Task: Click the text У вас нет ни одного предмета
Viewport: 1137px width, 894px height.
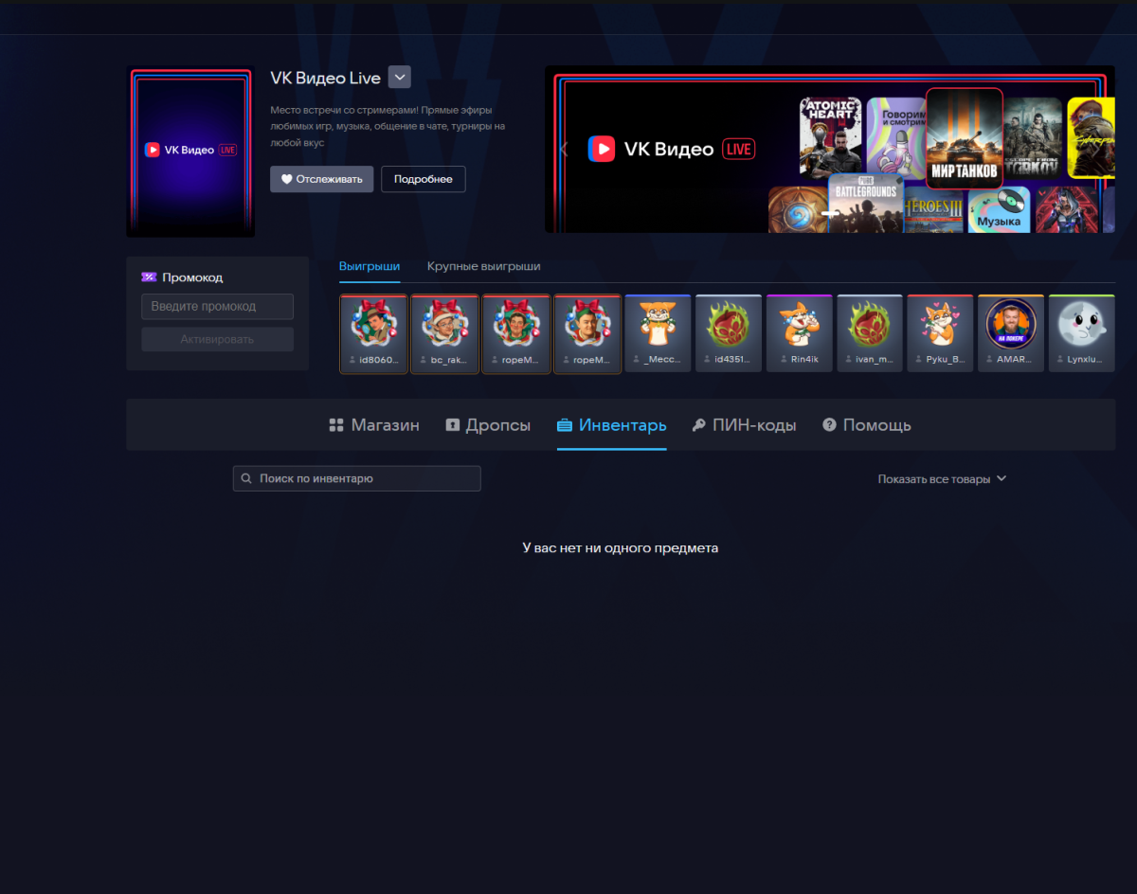Action: (621, 547)
